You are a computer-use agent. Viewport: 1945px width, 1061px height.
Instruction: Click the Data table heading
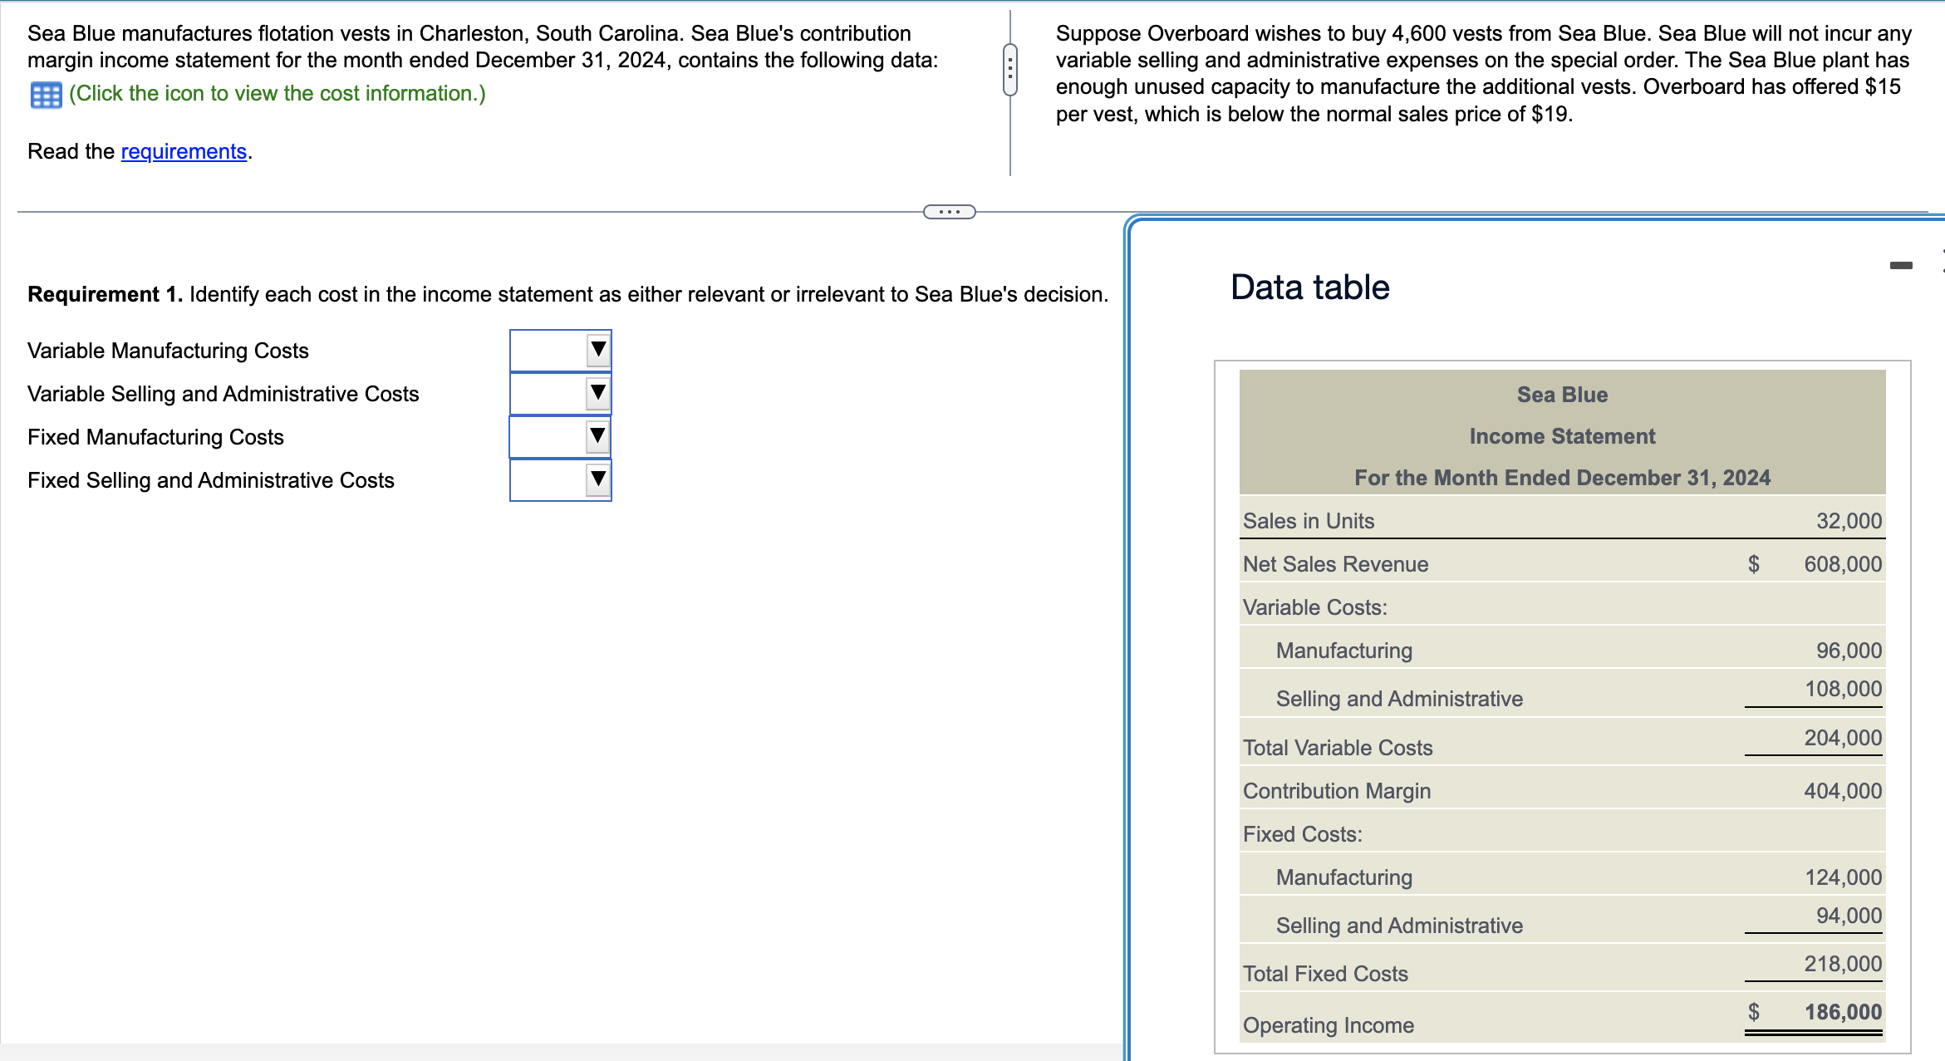click(x=1309, y=287)
